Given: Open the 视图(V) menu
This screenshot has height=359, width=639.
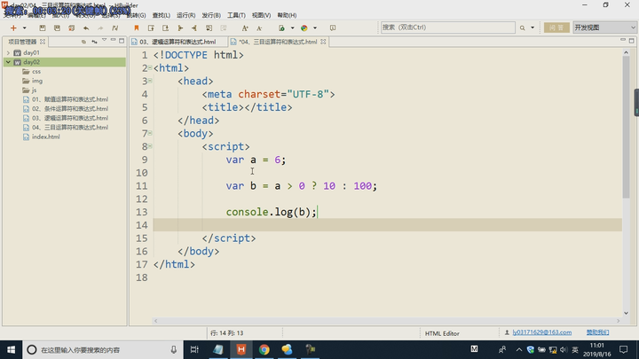Looking at the screenshot, I should [x=261, y=15].
